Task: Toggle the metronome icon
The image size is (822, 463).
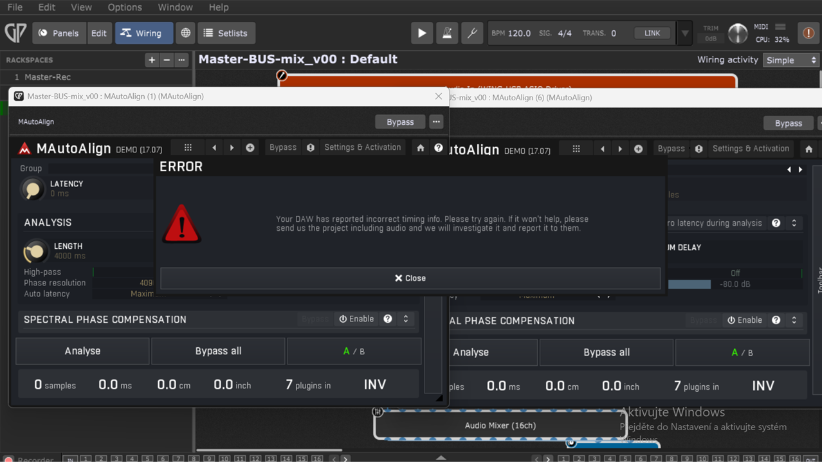Action: coord(447,33)
